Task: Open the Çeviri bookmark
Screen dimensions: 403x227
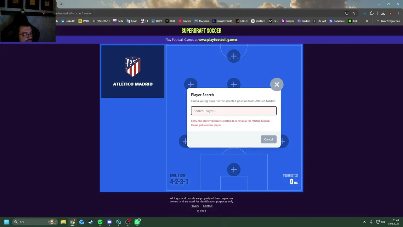Action: (x=132, y=21)
